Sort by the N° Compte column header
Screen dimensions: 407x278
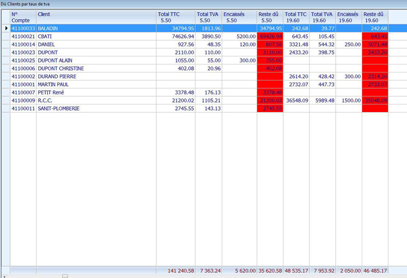(23, 17)
